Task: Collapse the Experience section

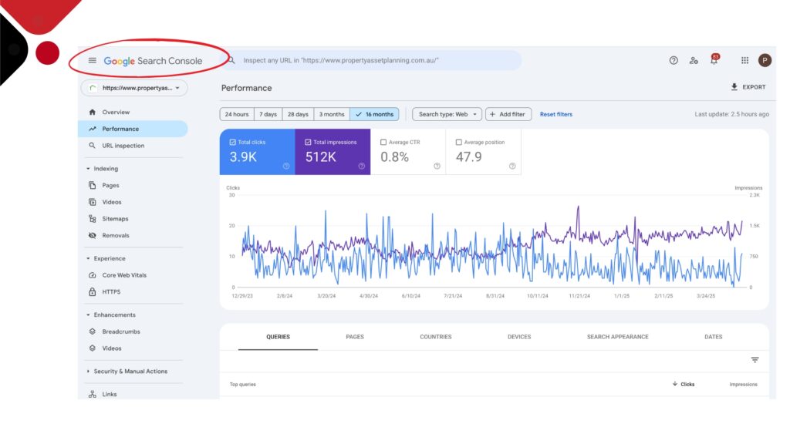Action: pos(88,259)
